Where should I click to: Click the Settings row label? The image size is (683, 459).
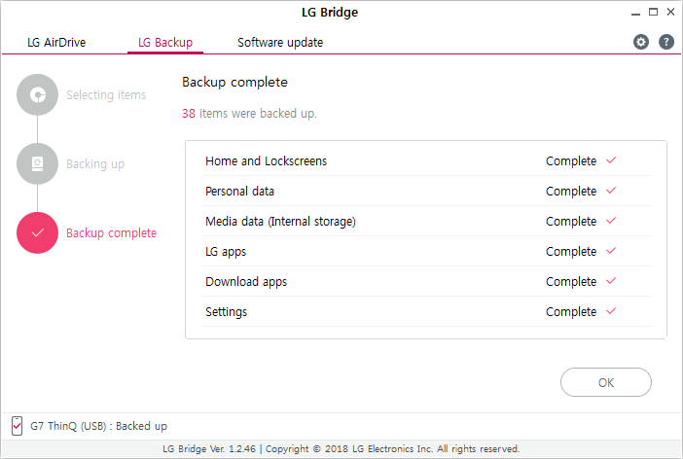tap(226, 312)
